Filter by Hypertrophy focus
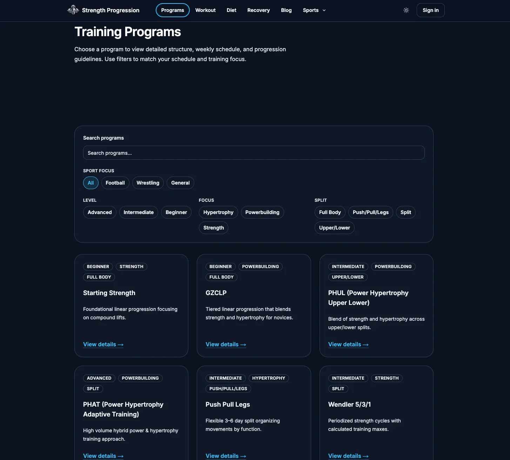Image resolution: width=510 pixels, height=460 pixels. tap(218, 212)
